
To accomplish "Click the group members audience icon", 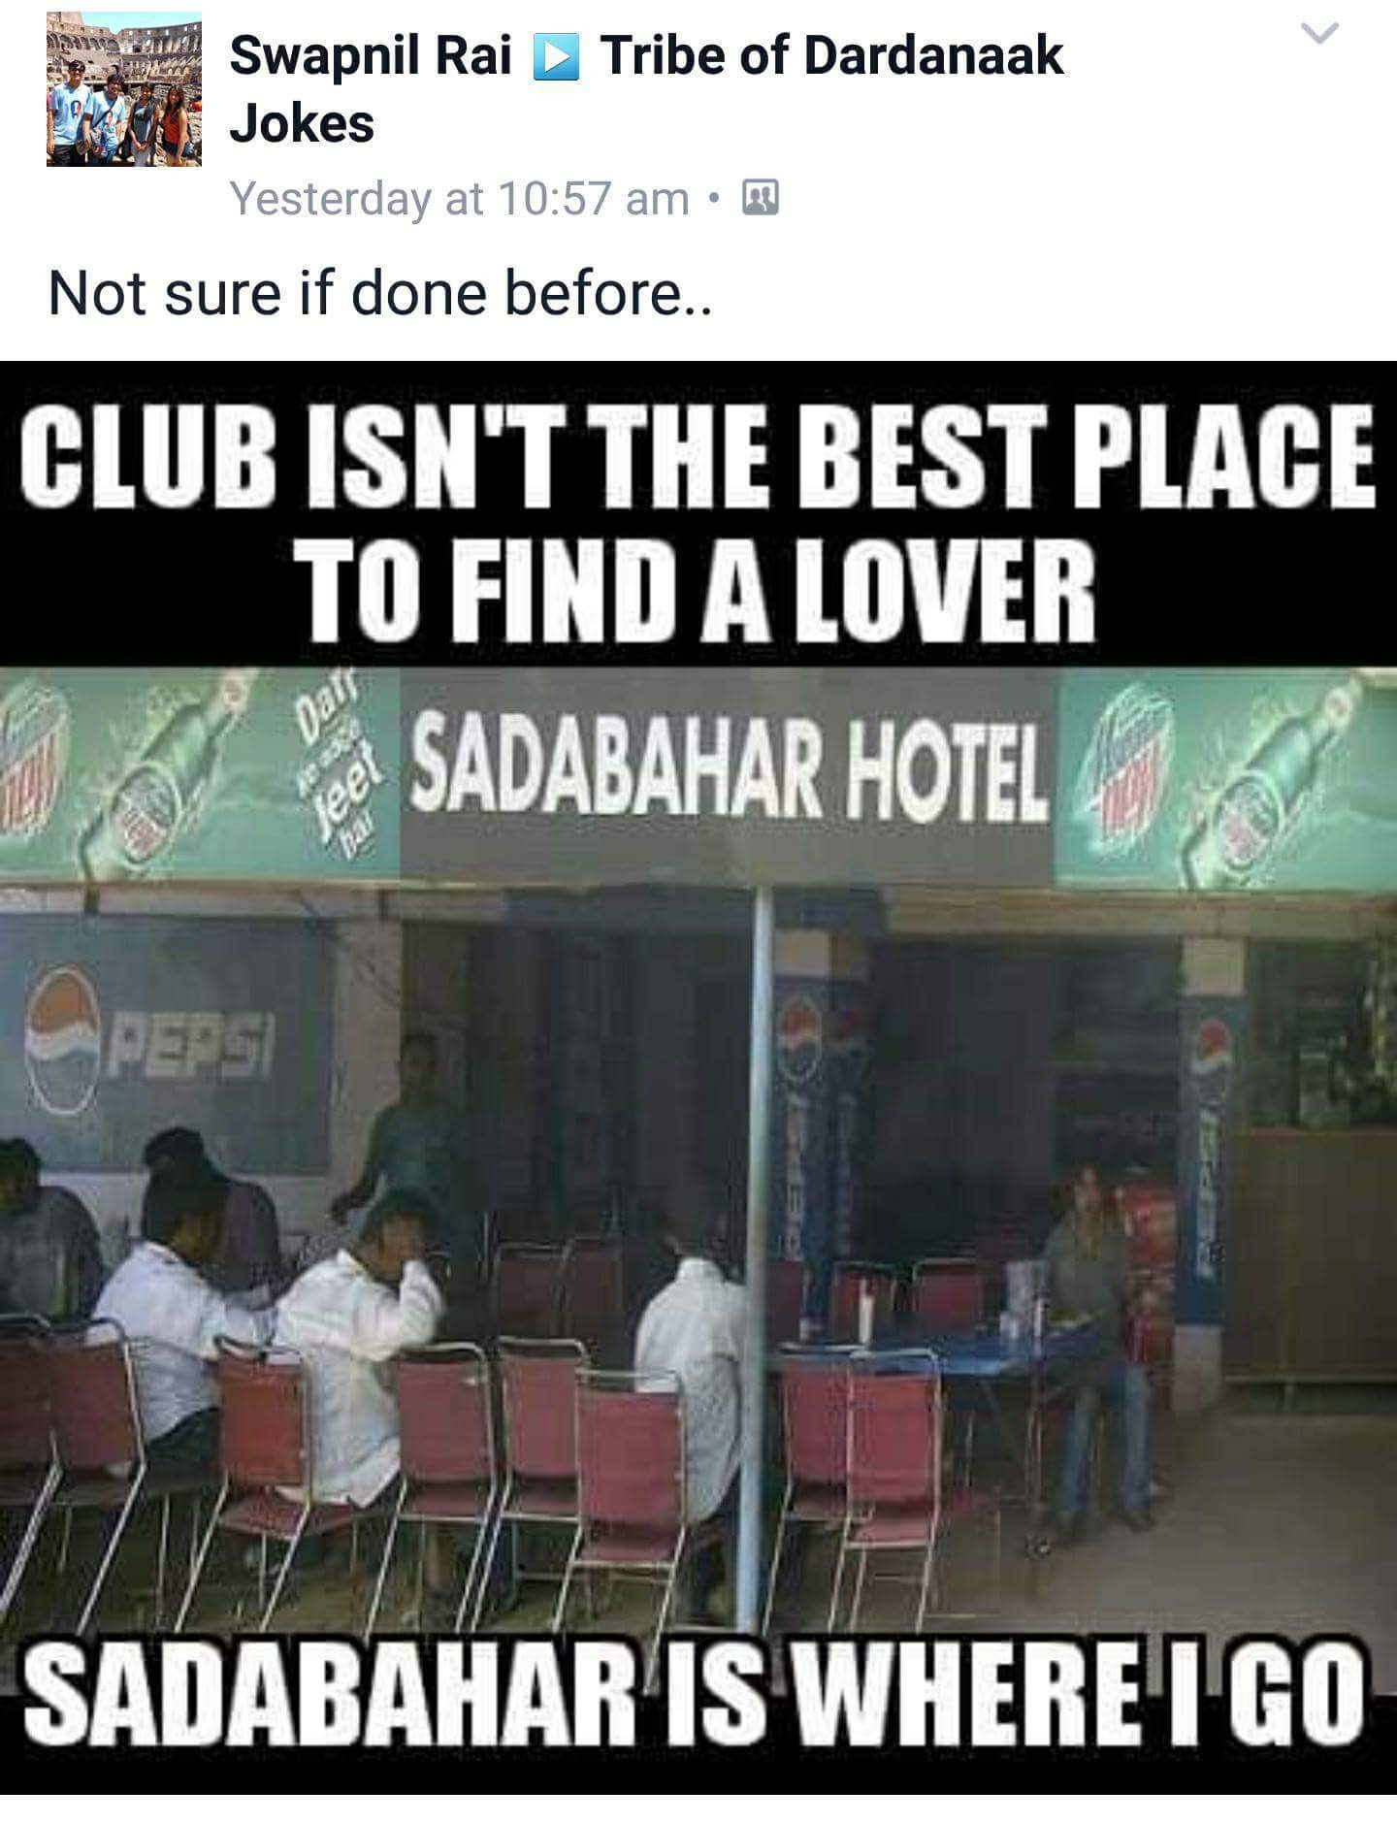I will (x=760, y=199).
